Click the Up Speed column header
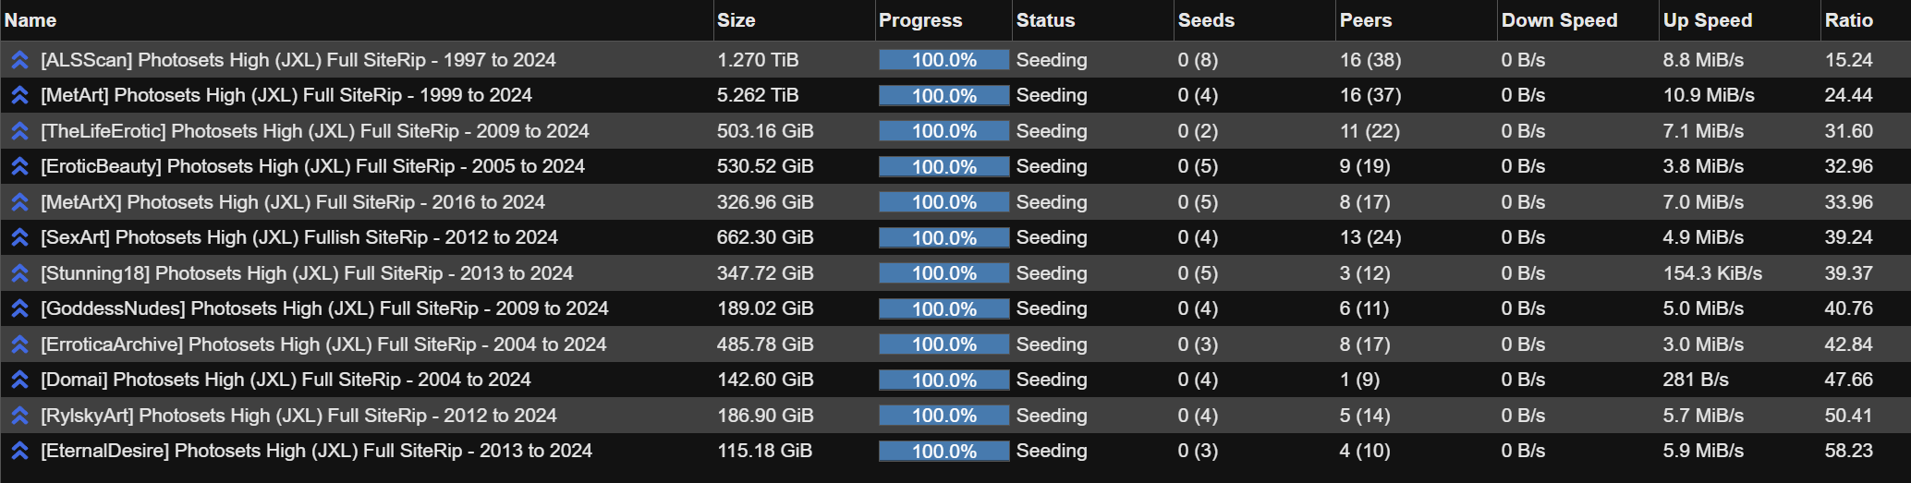Viewport: 1911px width, 483px height. point(1707,20)
